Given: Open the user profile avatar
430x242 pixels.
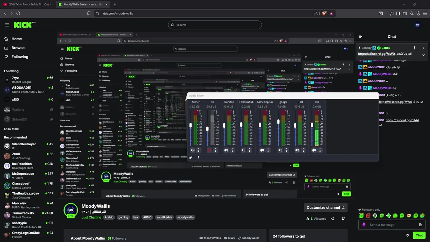Looking at the screenshot, I should coord(418,25).
